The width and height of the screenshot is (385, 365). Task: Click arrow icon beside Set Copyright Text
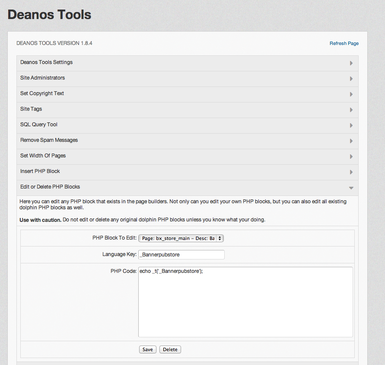(x=351, y=94)
